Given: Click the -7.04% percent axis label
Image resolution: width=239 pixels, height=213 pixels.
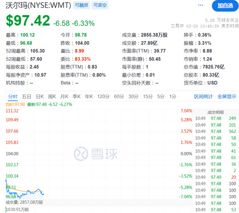Looking at the screenshot, I should coord(185,197).
